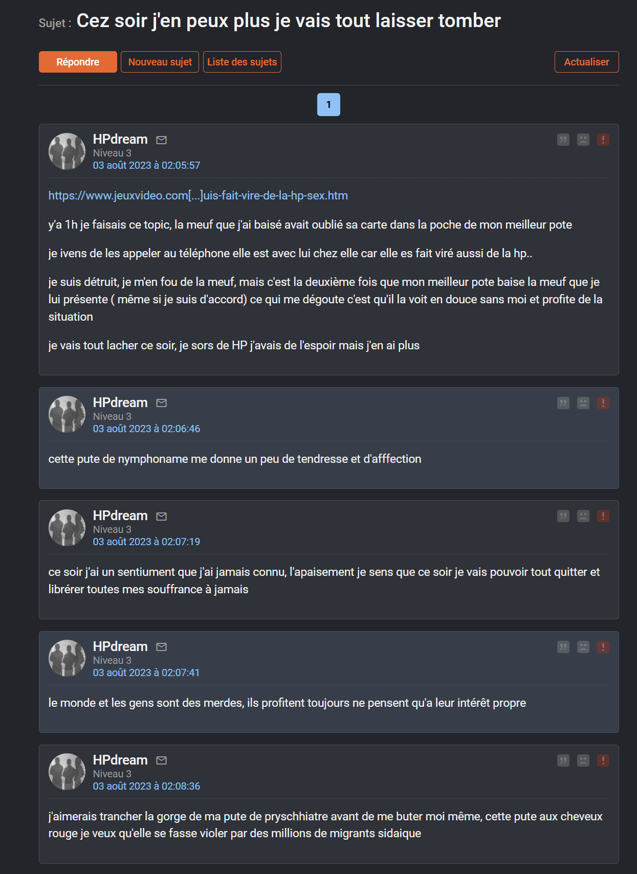The image size is (637, 874).
Task: Quote the post from 02:06:46
Action: 563,403
